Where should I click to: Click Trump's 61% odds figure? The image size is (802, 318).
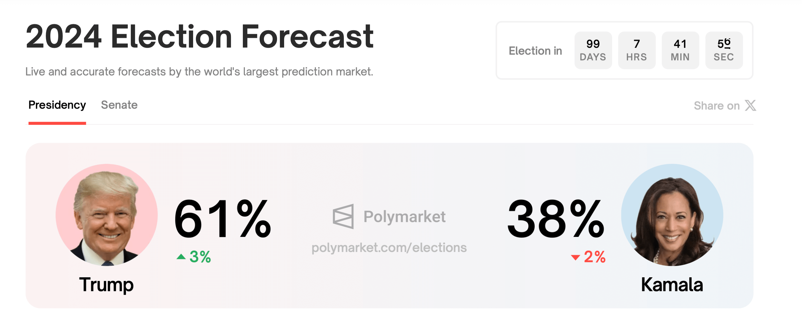[223, 219]
